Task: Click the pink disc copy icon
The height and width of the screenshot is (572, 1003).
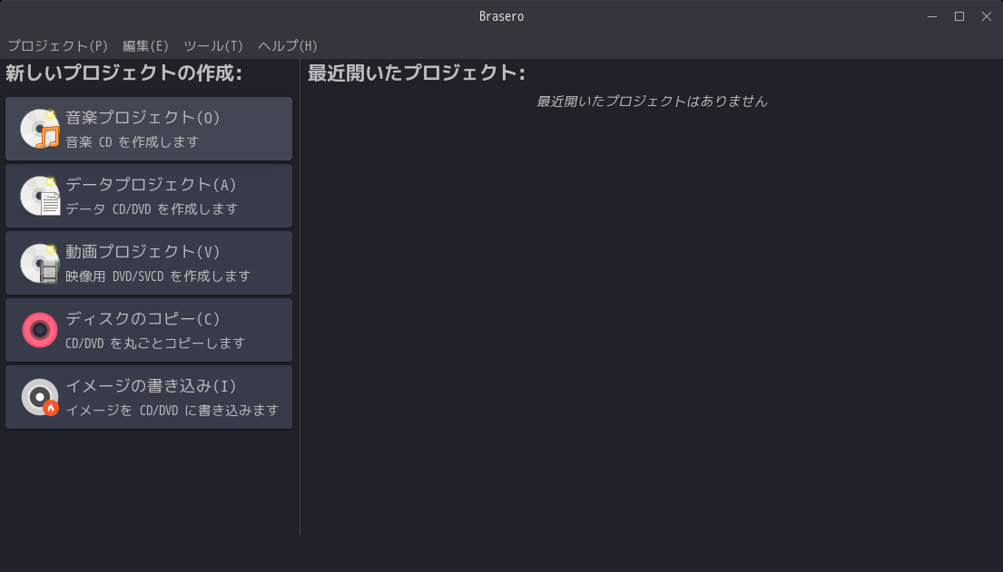Action: 40,330
